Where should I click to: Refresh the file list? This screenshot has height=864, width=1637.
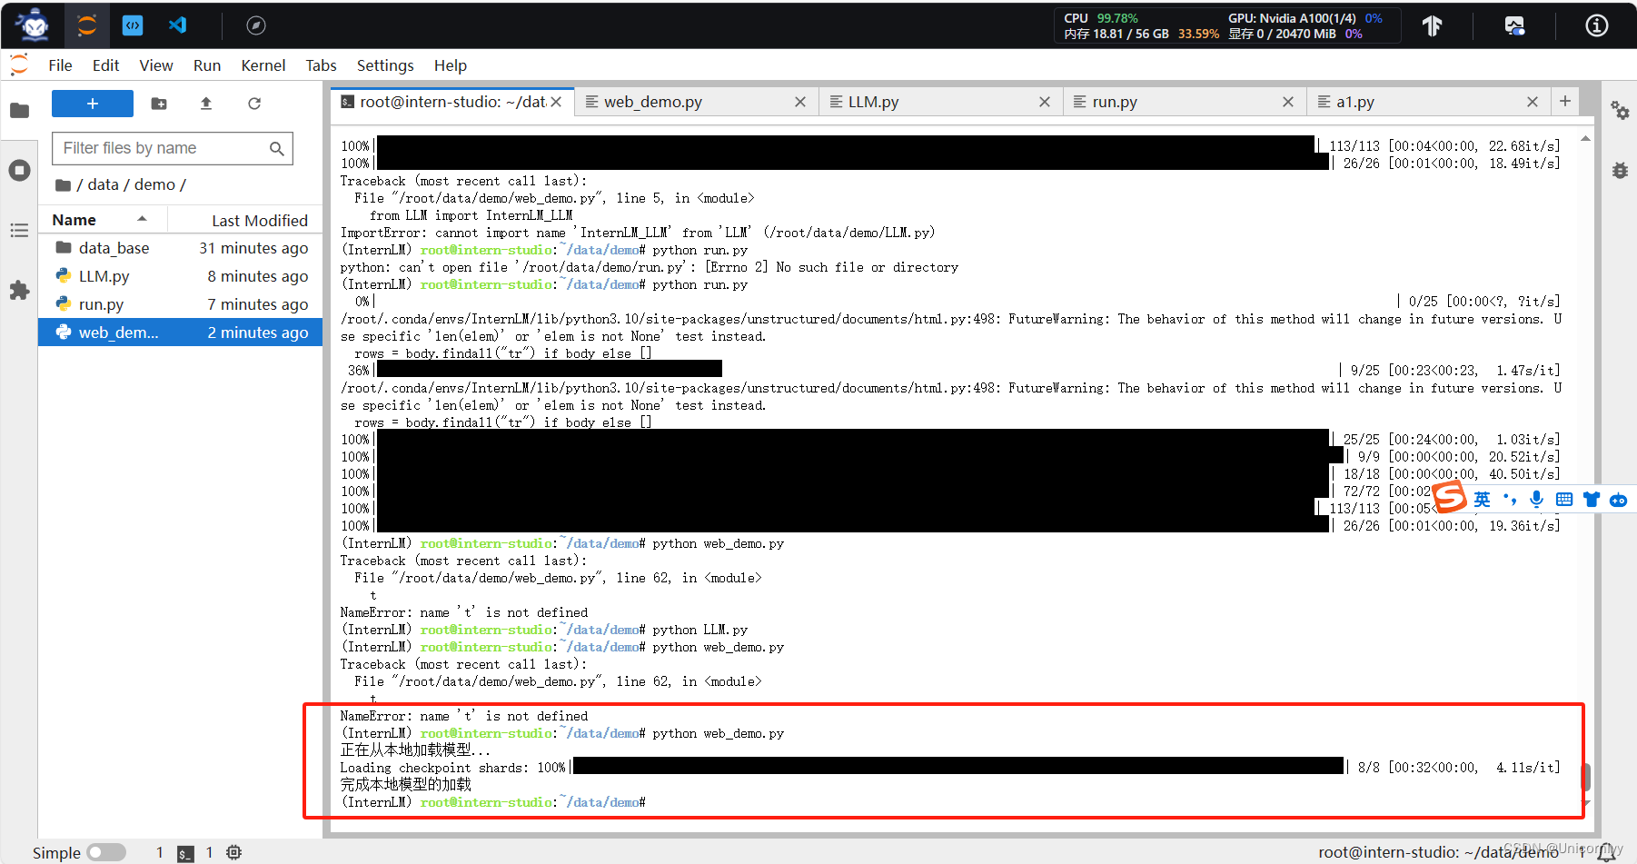(254, 104)
